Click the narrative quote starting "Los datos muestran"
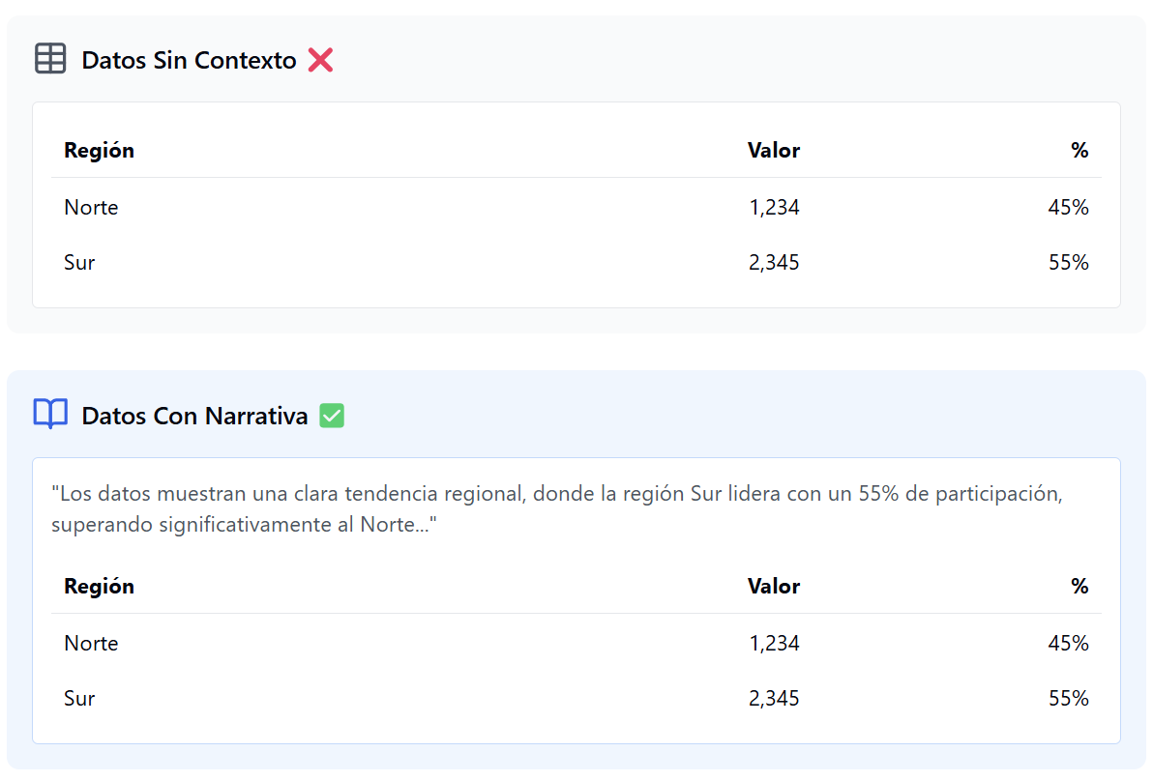1153x781 pixels. tap(556, 509)
